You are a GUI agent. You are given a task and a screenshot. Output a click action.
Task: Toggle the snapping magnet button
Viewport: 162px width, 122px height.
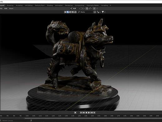click(x=87, y=8)
